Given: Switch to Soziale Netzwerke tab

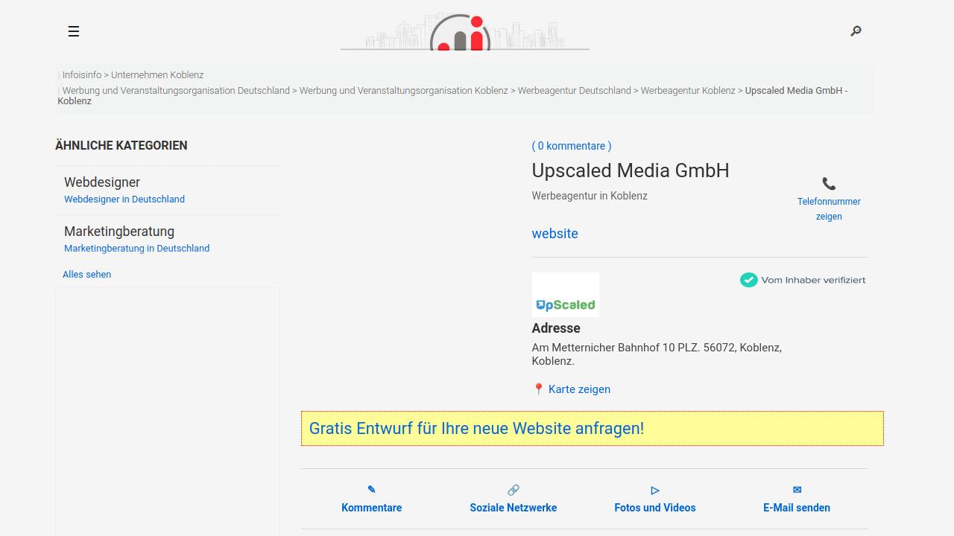Looking at the screenshot, I should (514, 508).
